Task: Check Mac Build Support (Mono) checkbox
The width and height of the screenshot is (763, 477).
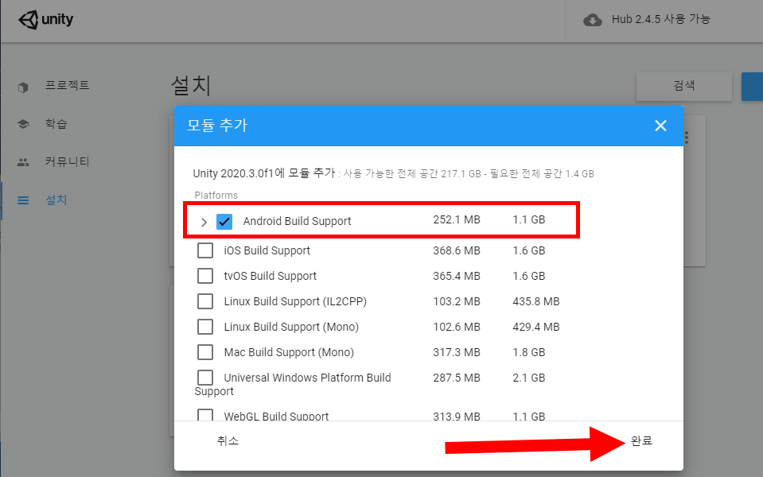Action: (x=205, y=352)
